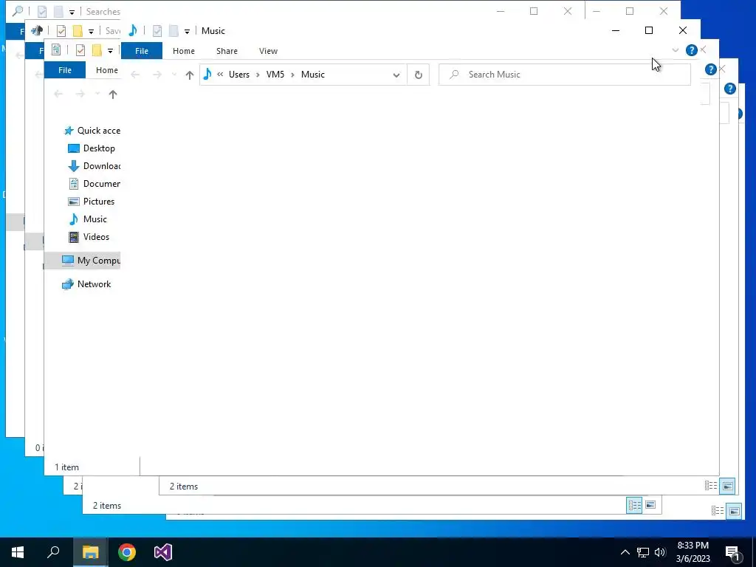The image size is (756, 567).
Task: Open the Share ribbon tab
Action: [227, 51]
